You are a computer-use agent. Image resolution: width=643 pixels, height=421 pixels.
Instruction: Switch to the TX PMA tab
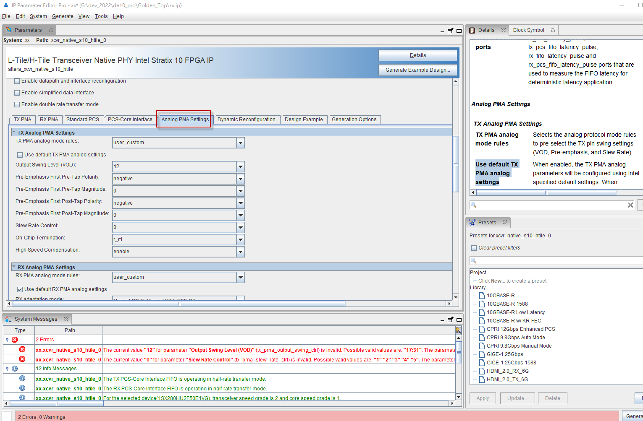(x=23, y=120)
